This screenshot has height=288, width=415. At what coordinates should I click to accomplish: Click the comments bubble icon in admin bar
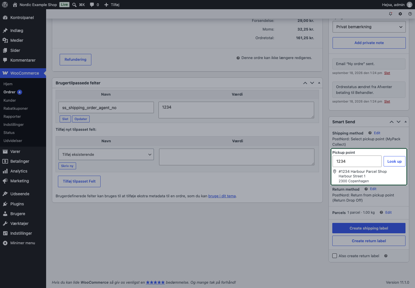(x=92, y=5)
